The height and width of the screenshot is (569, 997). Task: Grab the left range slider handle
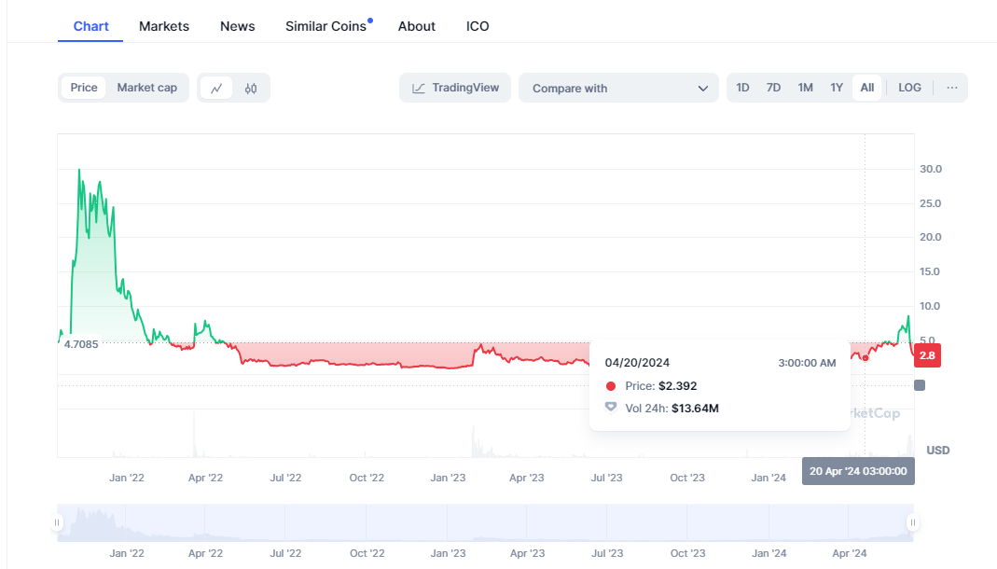(57, 522)
